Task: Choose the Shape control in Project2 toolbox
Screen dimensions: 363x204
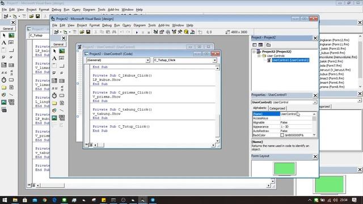Action: [x=54, y=110]
